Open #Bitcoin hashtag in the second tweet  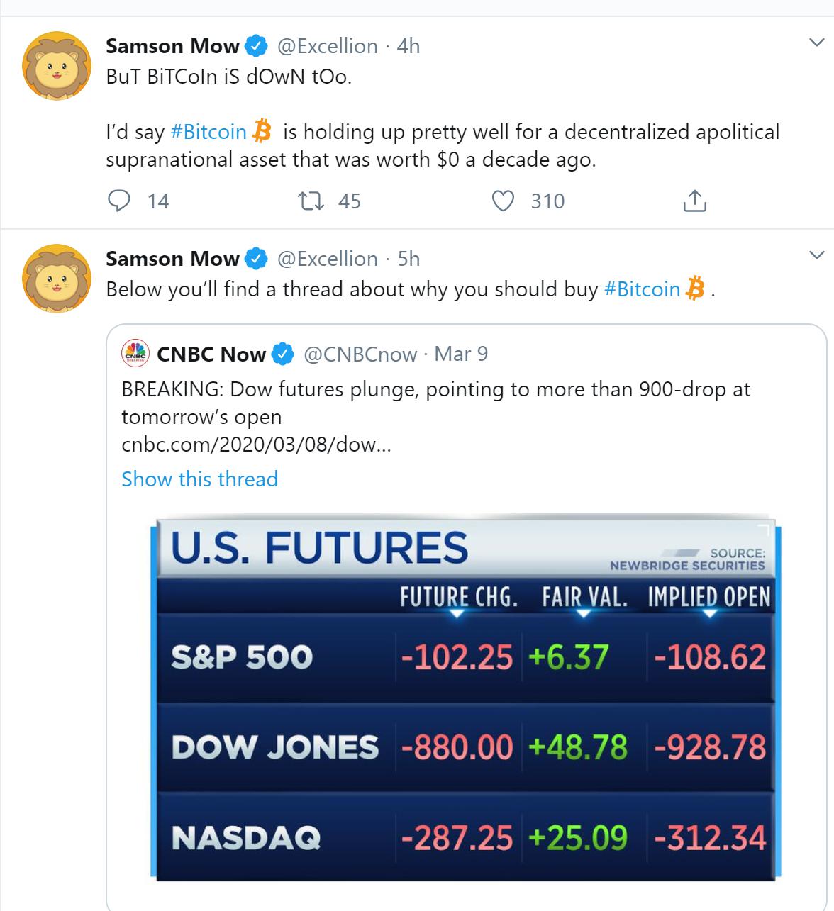(642, 289)
